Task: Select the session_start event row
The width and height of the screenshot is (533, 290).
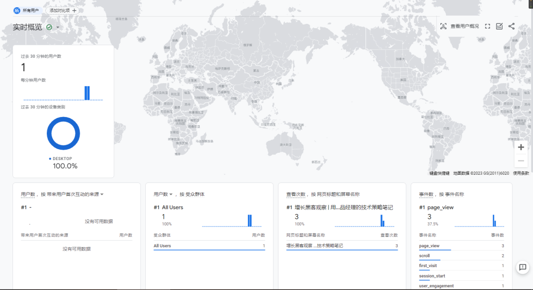Action: 432,276
